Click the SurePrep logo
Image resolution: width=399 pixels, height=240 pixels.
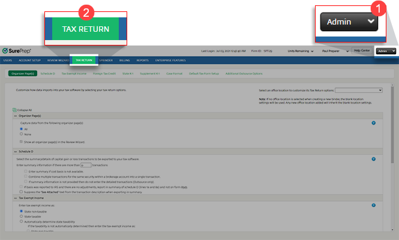point(17,51)
